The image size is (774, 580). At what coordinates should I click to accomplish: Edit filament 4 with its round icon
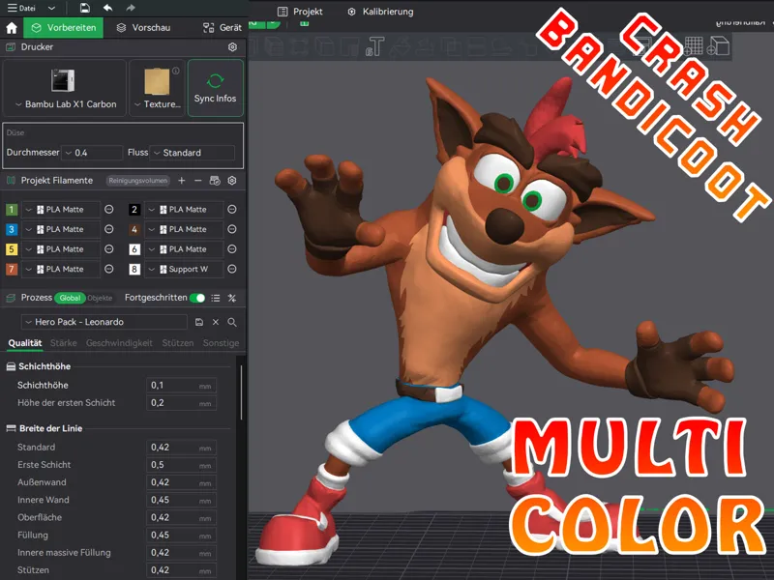tap(232, 229)
